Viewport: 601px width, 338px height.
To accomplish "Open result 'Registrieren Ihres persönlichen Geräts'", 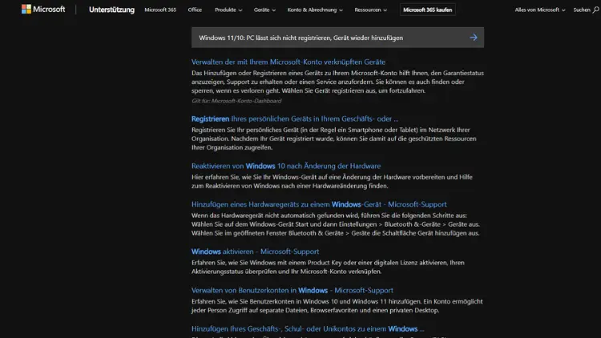I will 295,119.
